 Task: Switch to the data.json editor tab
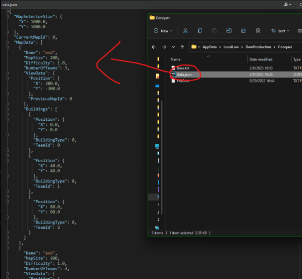[10, 5]
